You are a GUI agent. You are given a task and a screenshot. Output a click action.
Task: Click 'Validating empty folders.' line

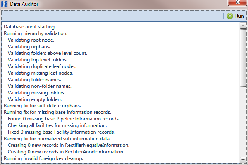point(35,99)
